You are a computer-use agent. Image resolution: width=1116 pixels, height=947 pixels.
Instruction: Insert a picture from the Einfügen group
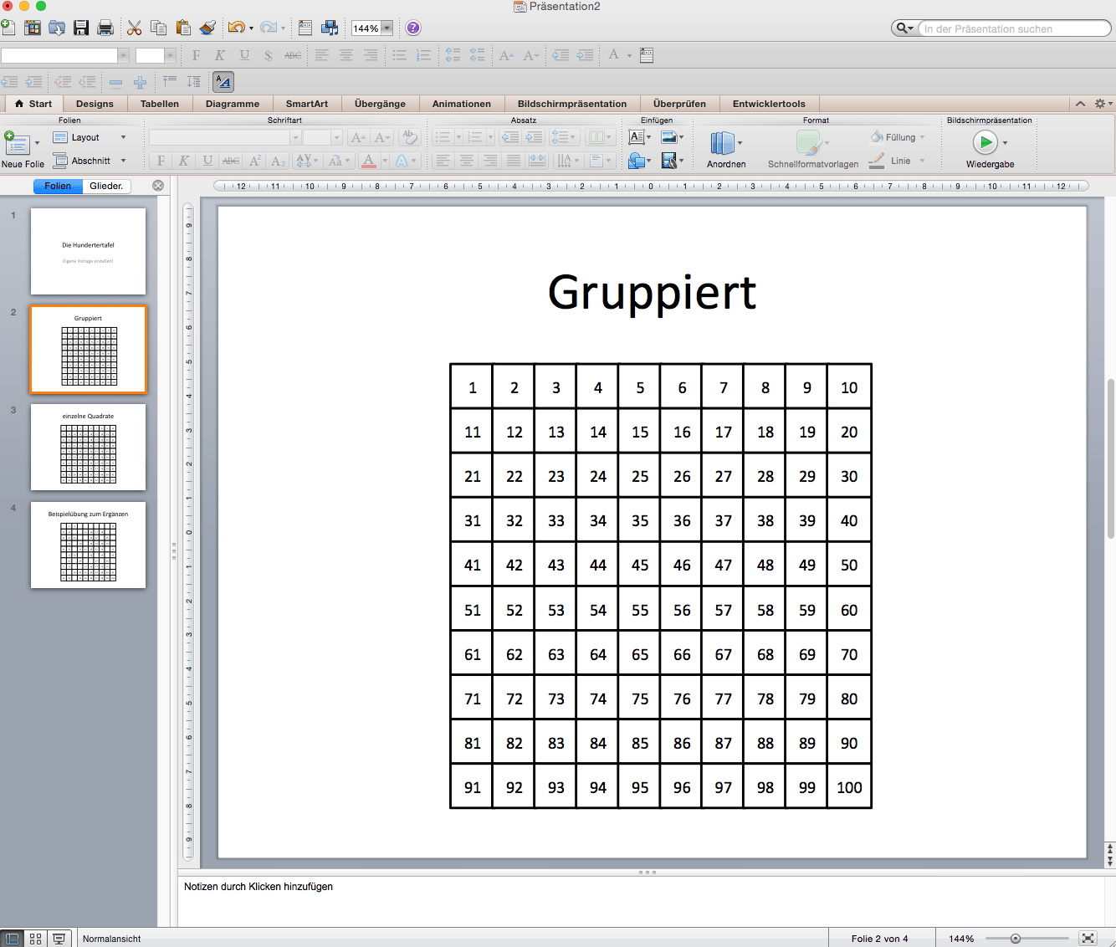pos(669,137)
